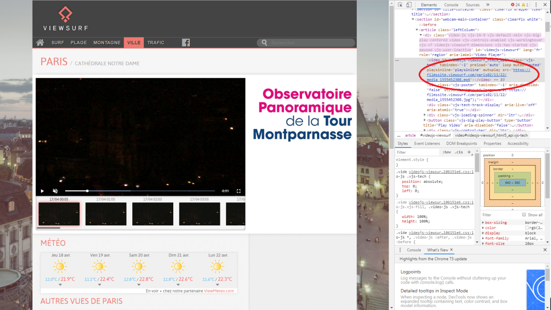Close the DevTools panel
The image size is (551, 310).
tap(545, 5)
